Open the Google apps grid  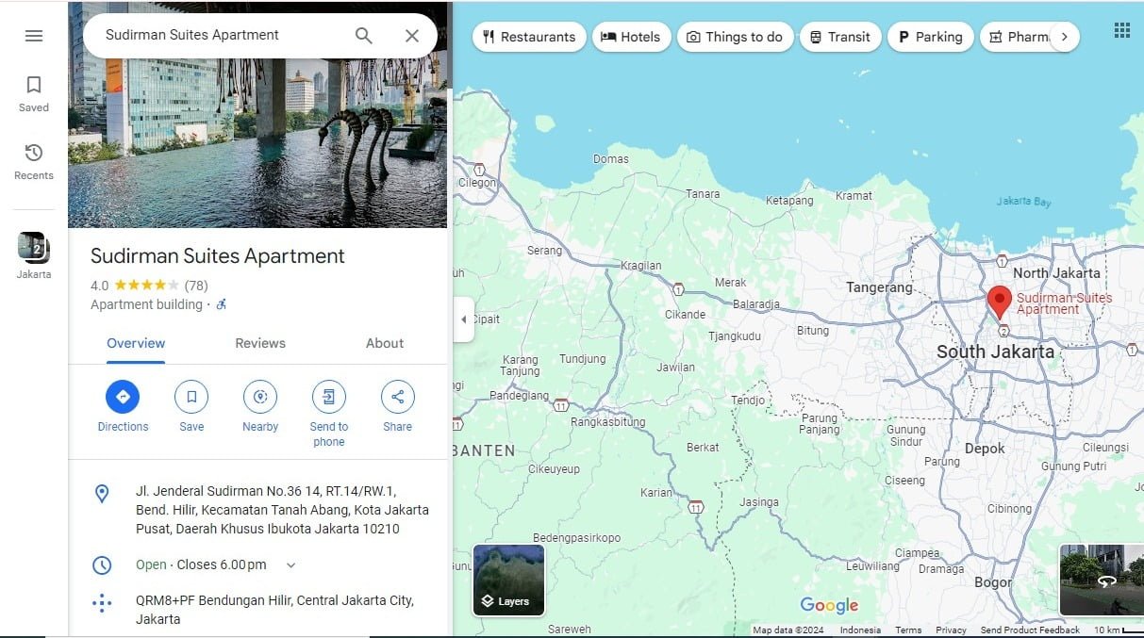coord(1121,31)
